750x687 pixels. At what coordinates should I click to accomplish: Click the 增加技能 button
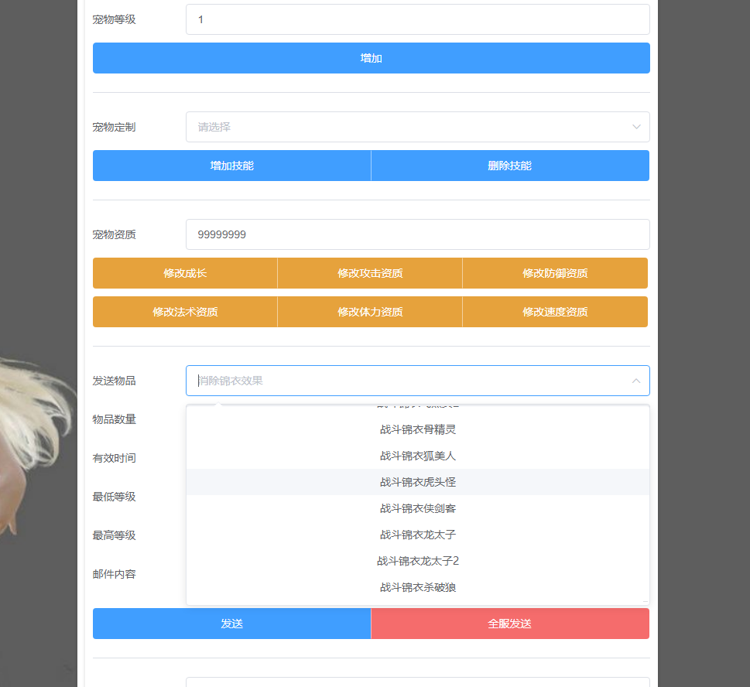point(231,166)
